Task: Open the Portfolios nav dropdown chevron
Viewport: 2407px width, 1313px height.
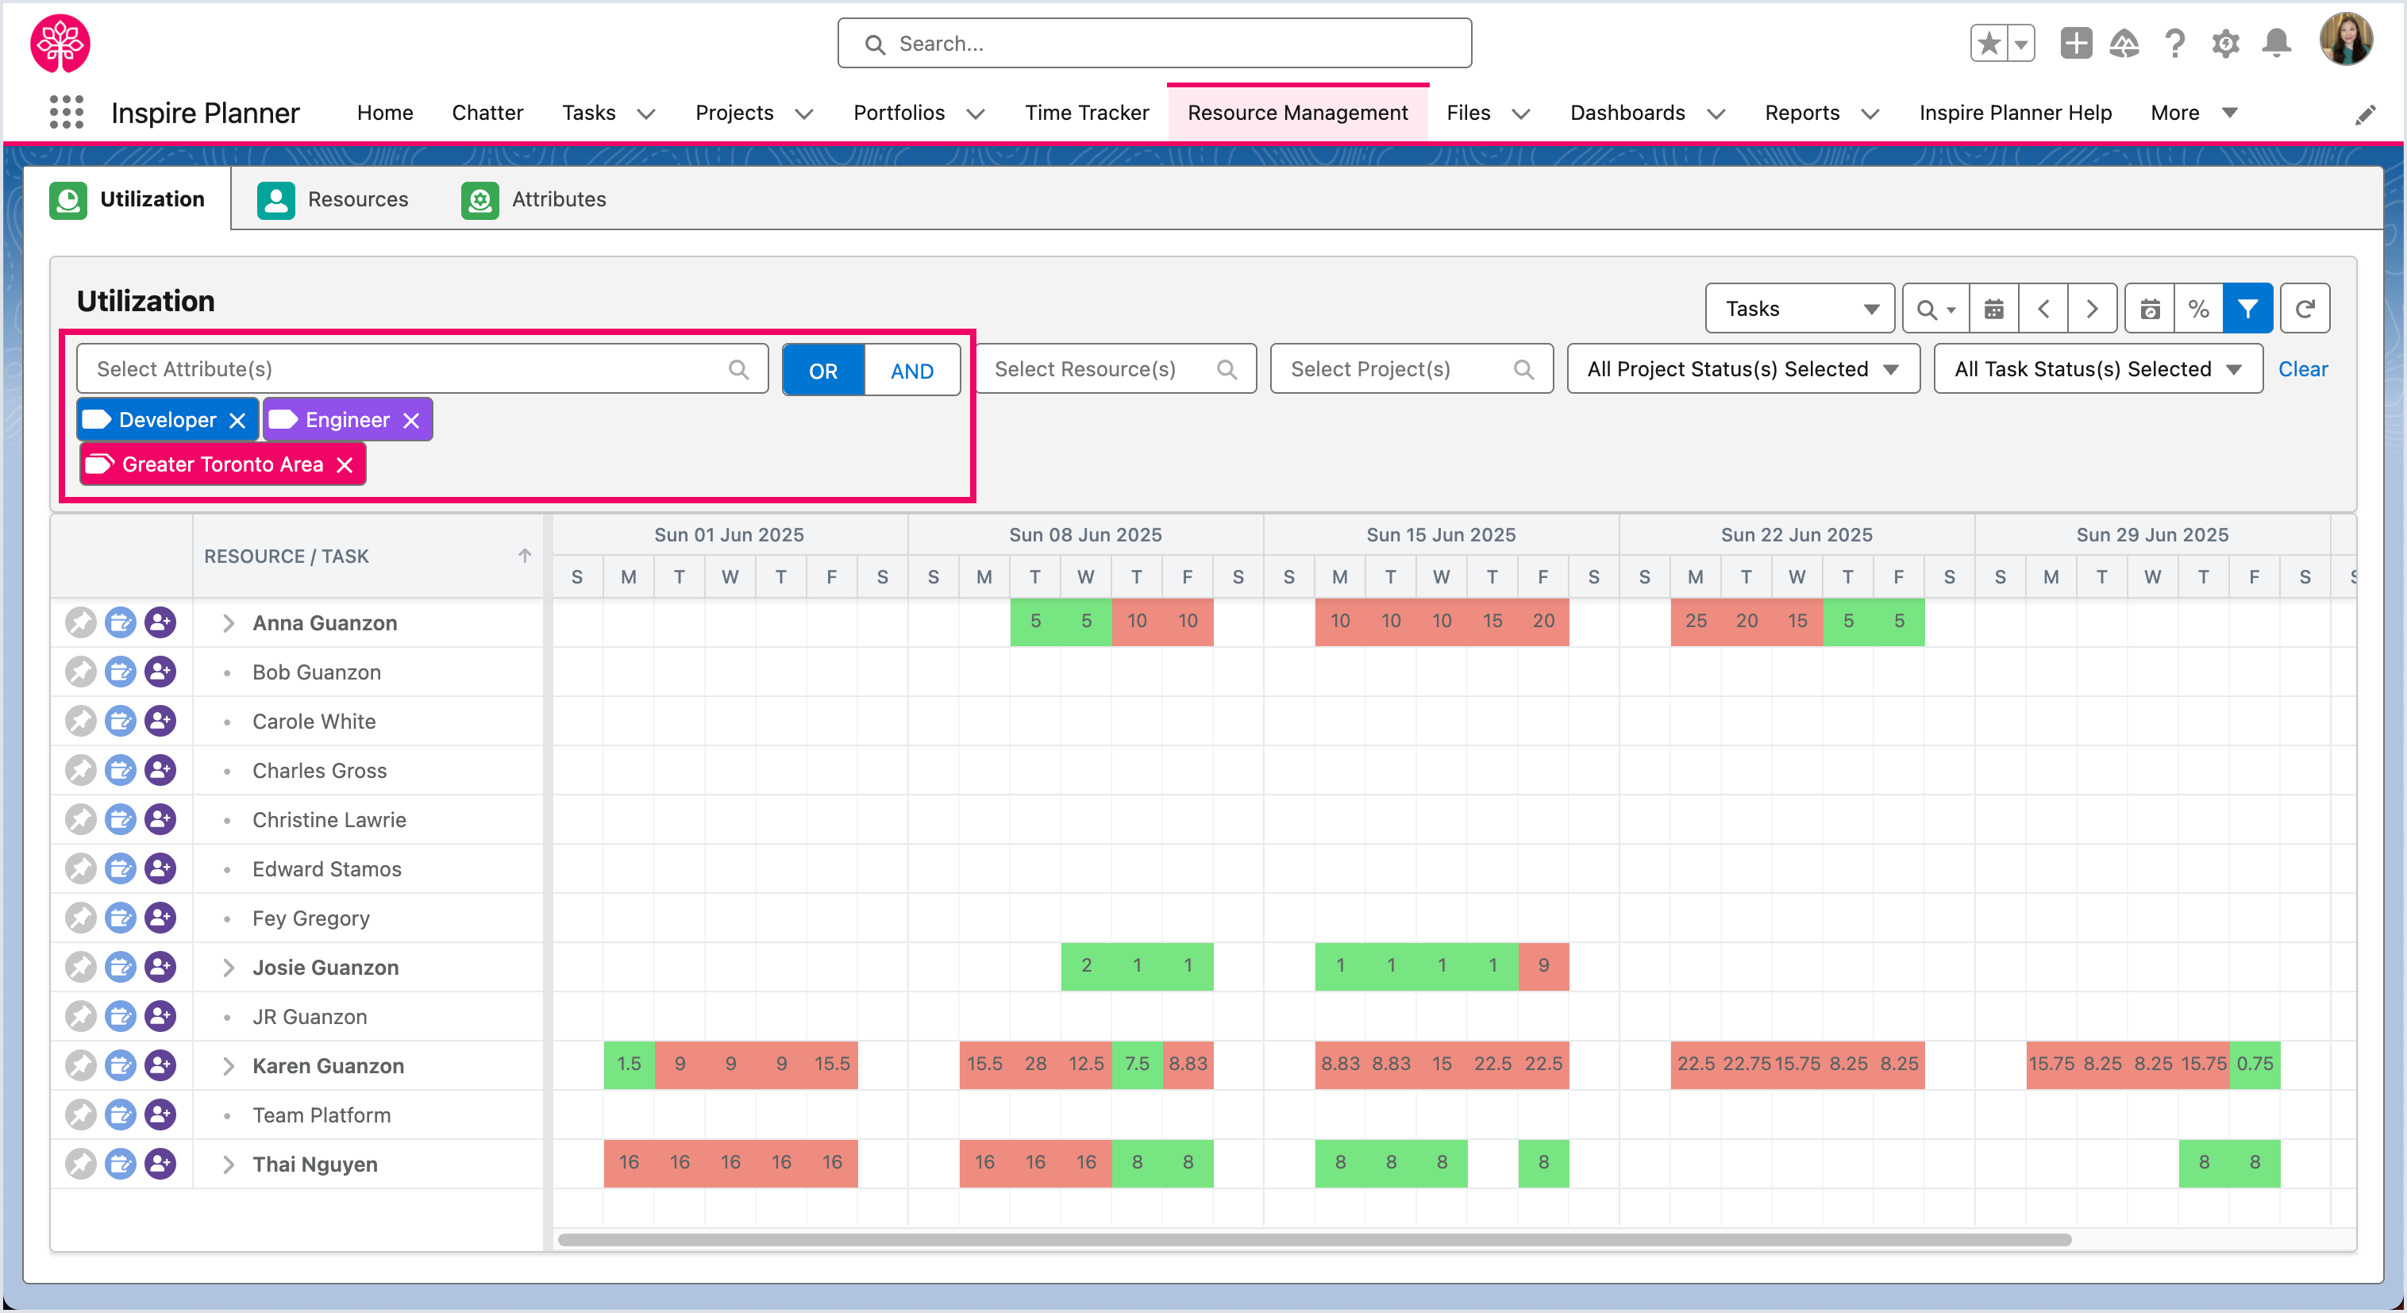Action: point(976,114)
